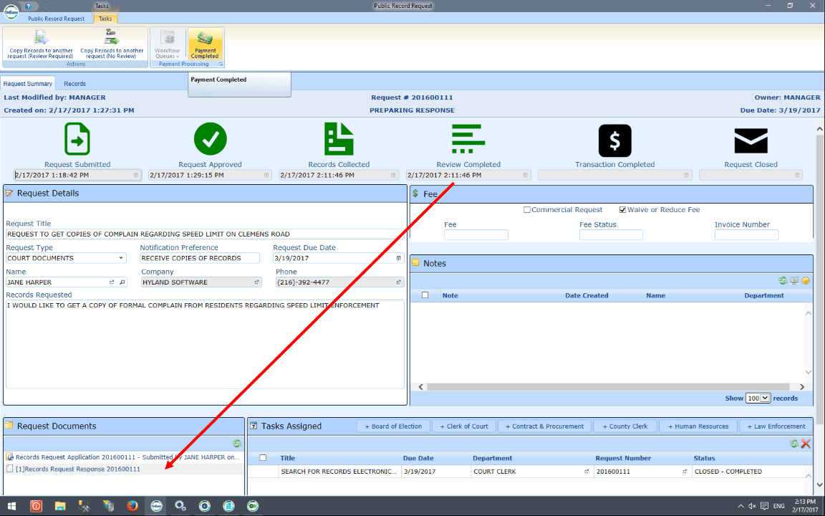
Task: Click Copy Records to another request (No Review)
Action: [x=112, y=44]
